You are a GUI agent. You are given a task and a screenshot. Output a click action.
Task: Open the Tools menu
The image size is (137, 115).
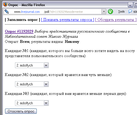click(121, 11)
